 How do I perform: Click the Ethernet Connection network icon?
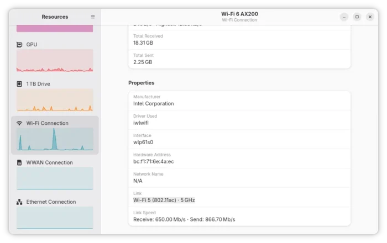[20, 202]
